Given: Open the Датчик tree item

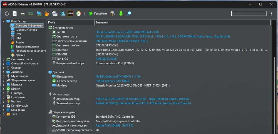Looking at the screenshot, I should tap(20, 55).
